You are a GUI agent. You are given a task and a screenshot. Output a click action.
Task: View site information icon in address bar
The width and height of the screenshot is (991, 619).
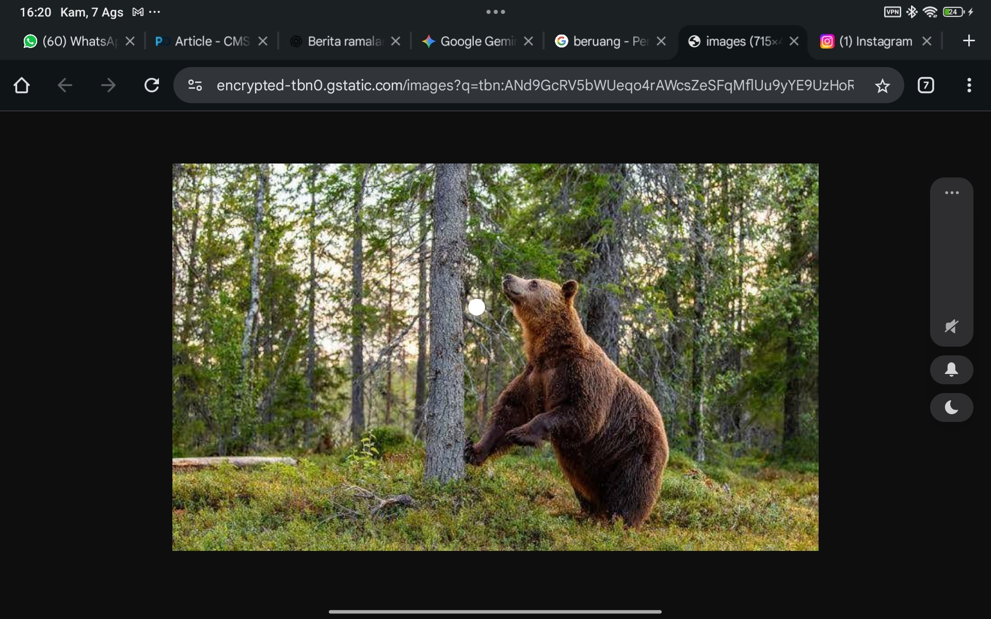pos(195,85)
